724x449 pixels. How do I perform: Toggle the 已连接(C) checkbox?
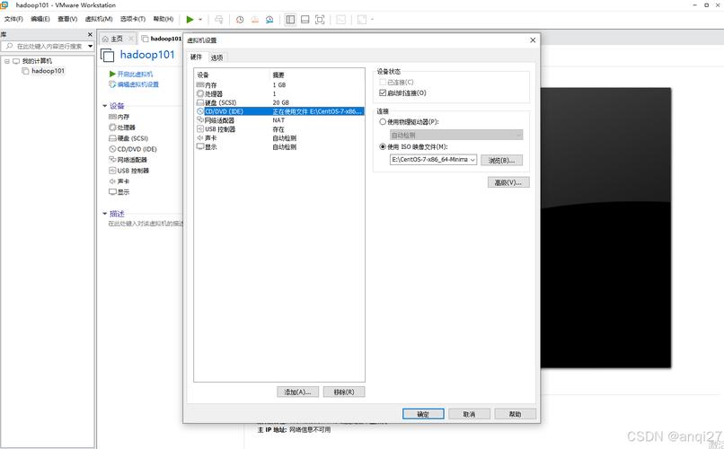point(383,82)
